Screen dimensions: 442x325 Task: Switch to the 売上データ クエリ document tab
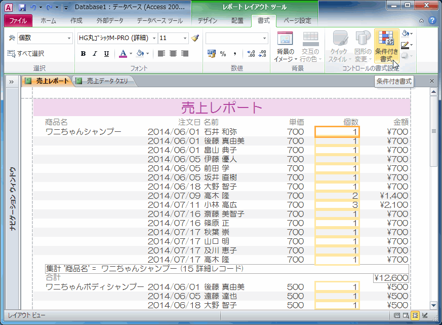[x=103, y=81]
